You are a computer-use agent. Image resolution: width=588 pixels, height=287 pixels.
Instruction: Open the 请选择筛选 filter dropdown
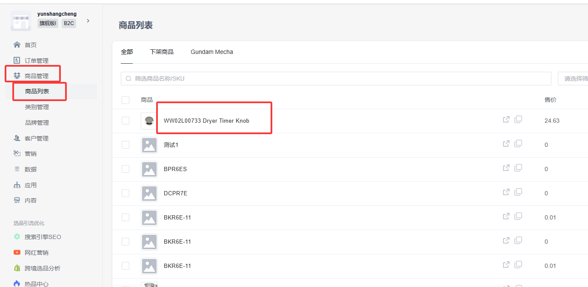(573, 79)
